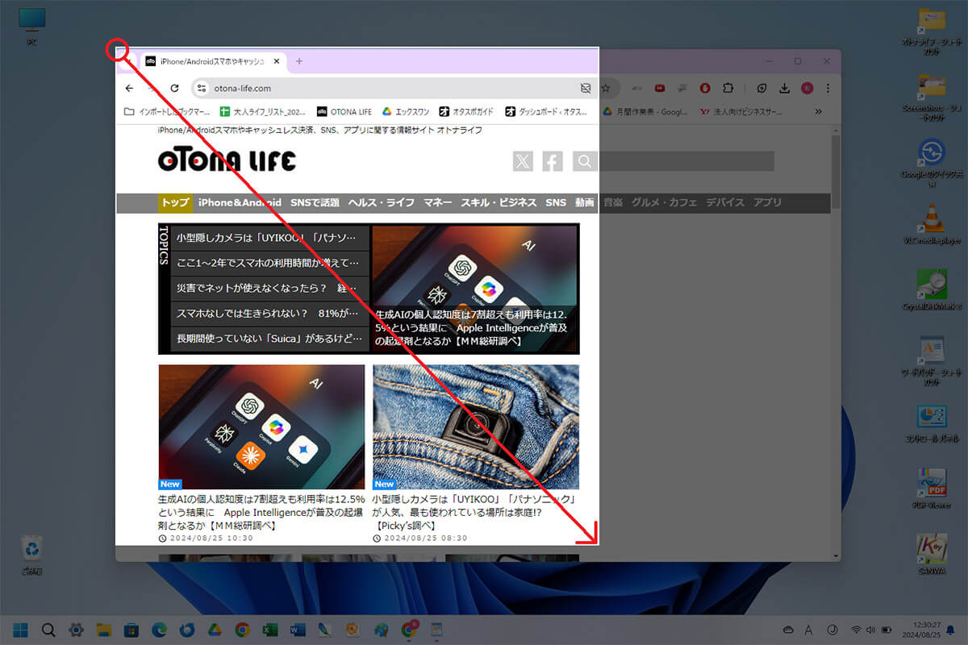Image resolution: width=968 pixels, height=645 pixels.
Task: Open Word from the taskbar
Action: 298,630
